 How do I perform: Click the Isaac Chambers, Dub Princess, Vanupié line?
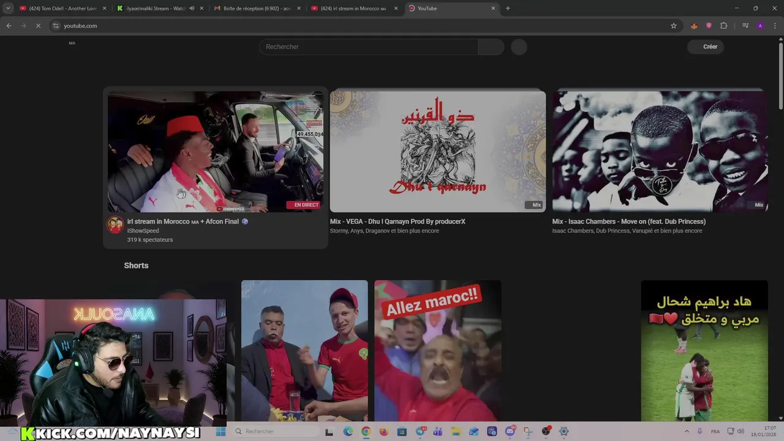[627, 231]
